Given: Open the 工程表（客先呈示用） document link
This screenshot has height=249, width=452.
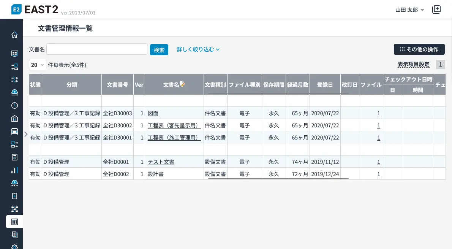Looking at the screenshot, I should coord(174,125).
